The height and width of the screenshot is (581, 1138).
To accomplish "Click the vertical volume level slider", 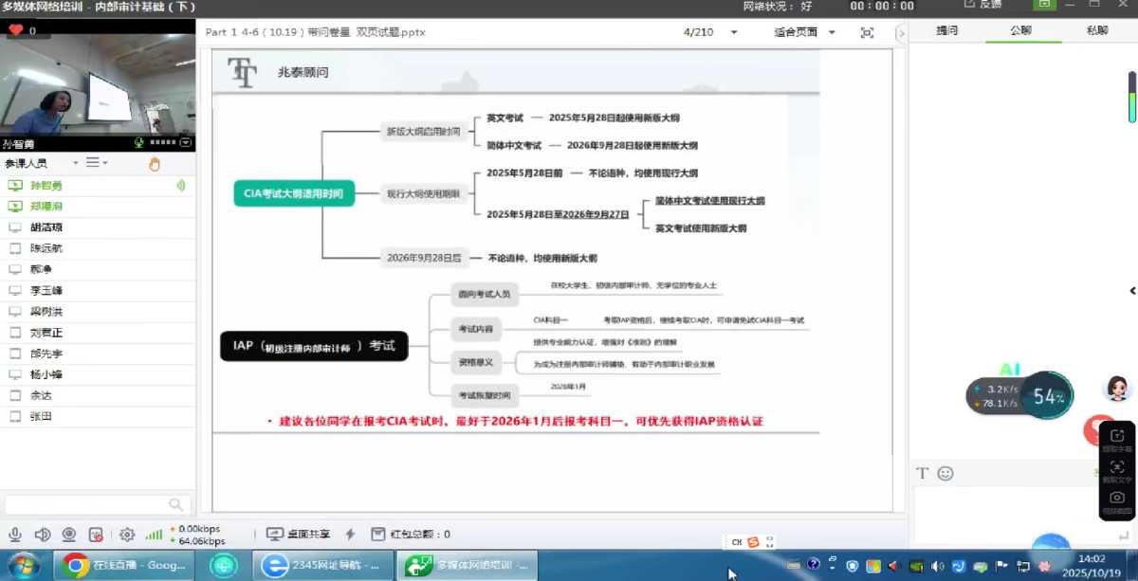I will pyautogui.click(x=1131, y=97).
